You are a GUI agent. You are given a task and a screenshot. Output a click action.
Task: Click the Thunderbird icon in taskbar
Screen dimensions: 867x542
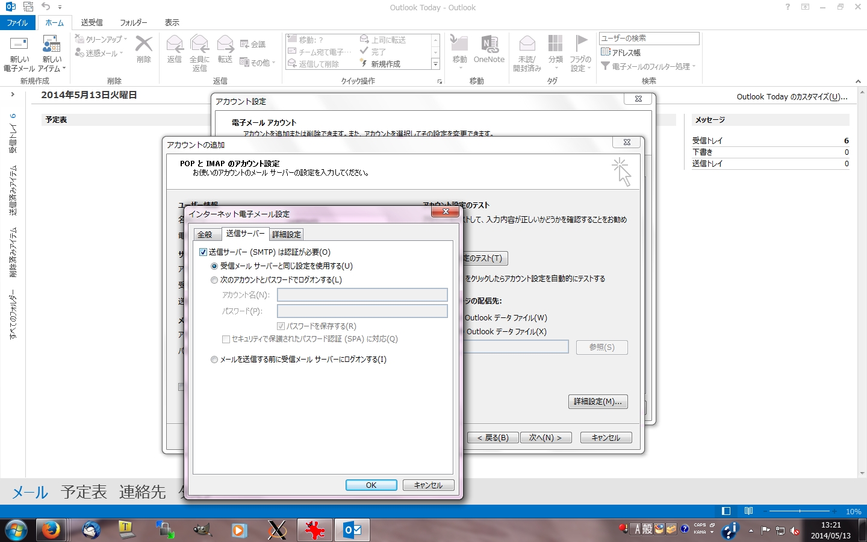click(x=92, y=530)
